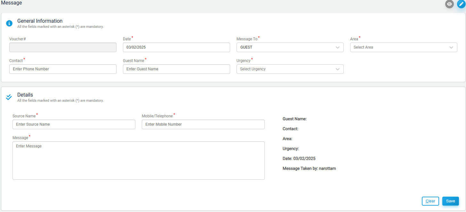Click the Mobile/Telephone field label

[x=157, y=116]
